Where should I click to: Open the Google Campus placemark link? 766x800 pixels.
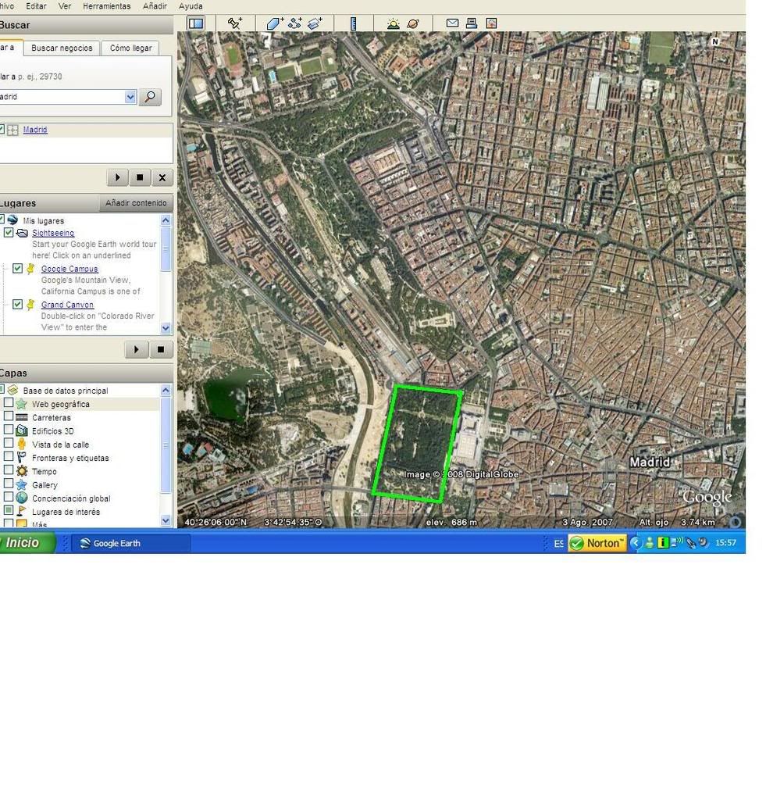[x=69, y=269]
